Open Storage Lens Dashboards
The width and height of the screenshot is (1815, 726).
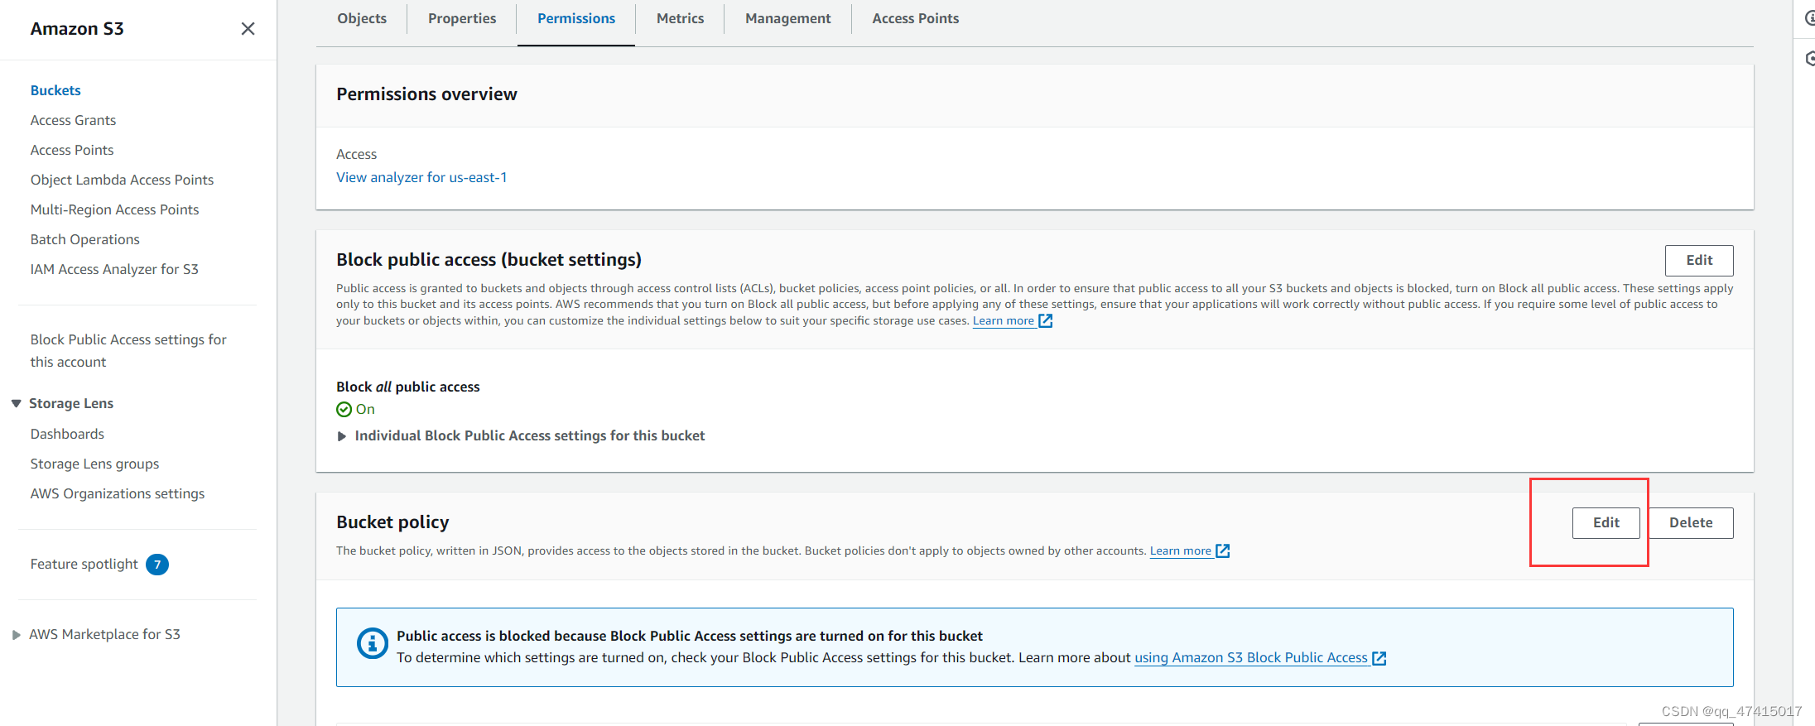pos(67,434)
